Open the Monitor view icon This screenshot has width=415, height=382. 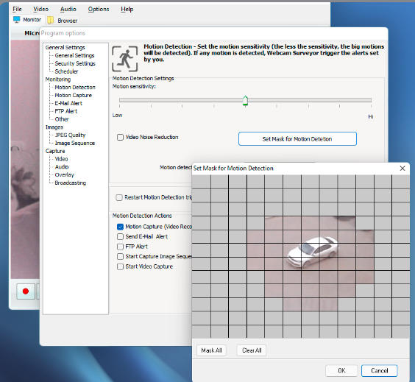point(17,20)
